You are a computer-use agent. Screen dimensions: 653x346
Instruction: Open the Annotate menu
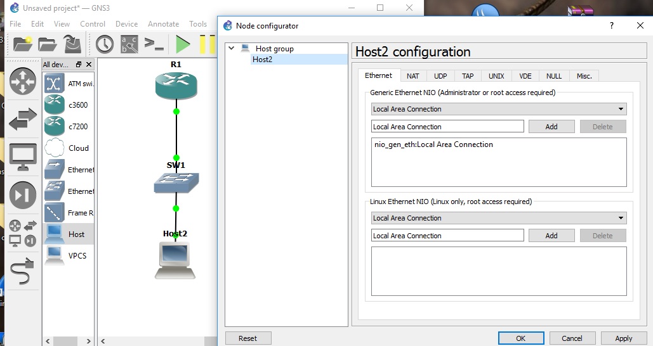[x=163, y=23]
